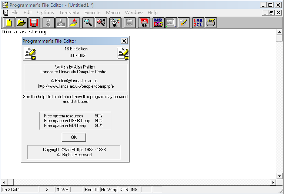Click the vertical scrollbar down arrow
This screenshot has height=194, width=284.
click(x=280, y=176)
